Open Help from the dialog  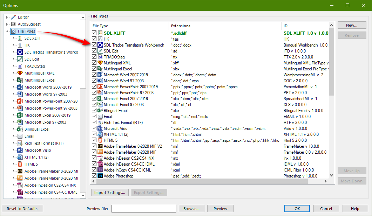tap(355, 209)
